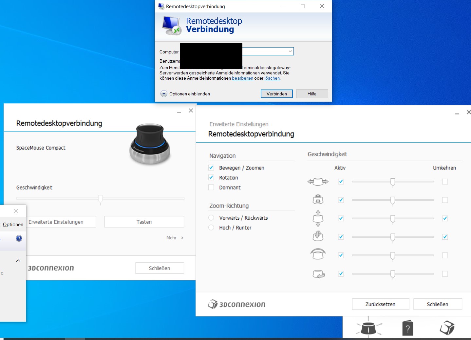Image resolution: width=471 pixels, height=340 pixels.
Task: Click the blue help question-mark icon
Action: [x=19, y=238]
